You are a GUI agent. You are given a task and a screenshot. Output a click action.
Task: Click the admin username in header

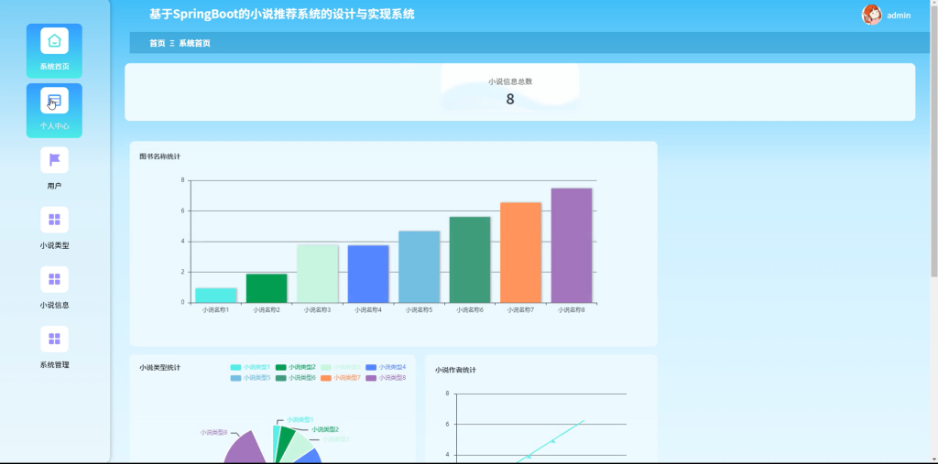coord(899,16)
